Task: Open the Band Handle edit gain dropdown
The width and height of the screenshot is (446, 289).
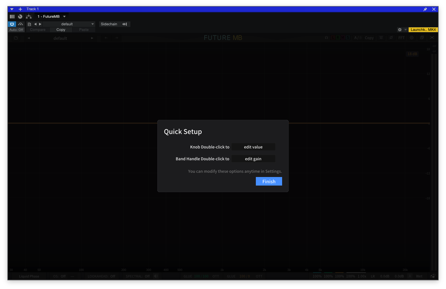Action: pyautogui.click(x=253, y=159)
